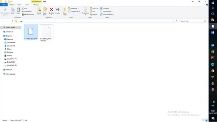Open the Manage tab under Picture Tools
The image size is (217, 122).
pyautogui.click(x=36, y=5)
